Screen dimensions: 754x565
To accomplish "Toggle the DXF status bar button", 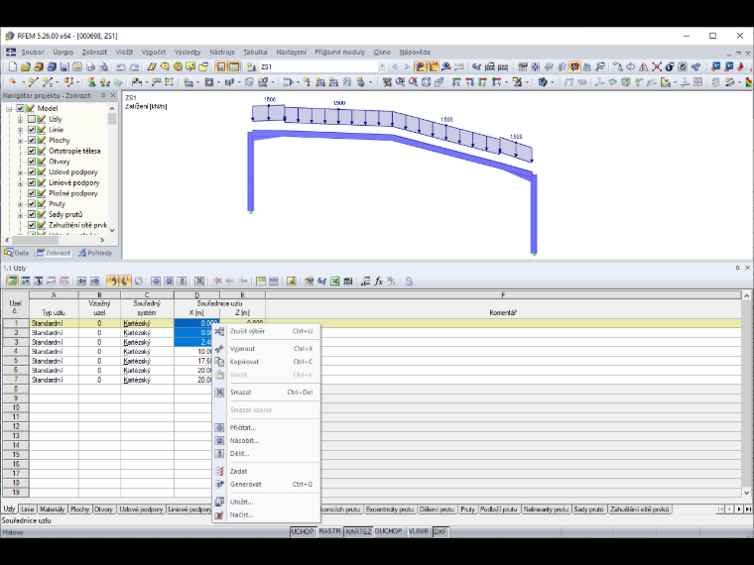I will pos(440,531).
